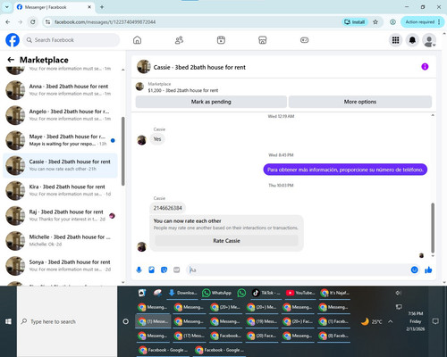Click the Search Facebook box
The image size is (447, 357).
point(71,40)
